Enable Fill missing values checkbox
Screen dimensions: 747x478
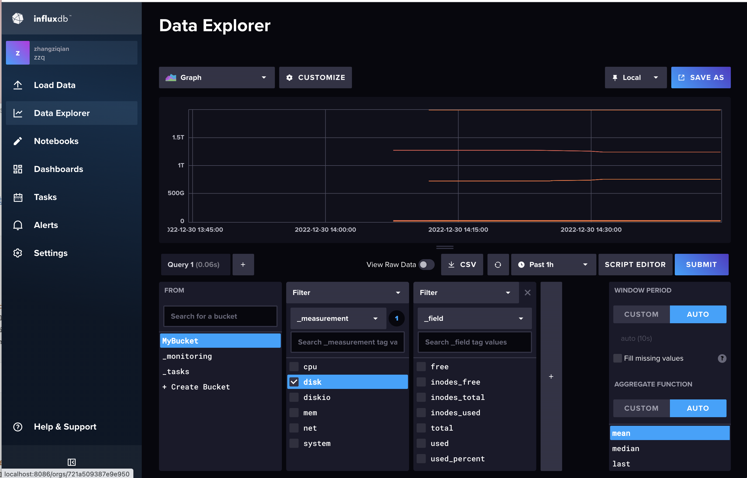pos(618,358)
